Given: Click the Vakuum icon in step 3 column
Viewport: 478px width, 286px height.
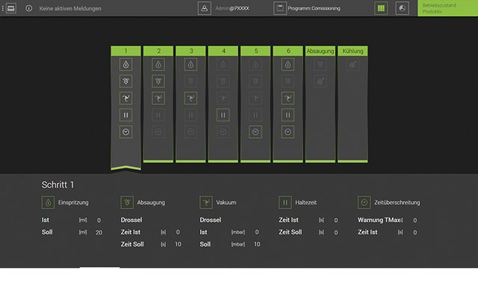Looking at the screenshot, I should [190, 98].
